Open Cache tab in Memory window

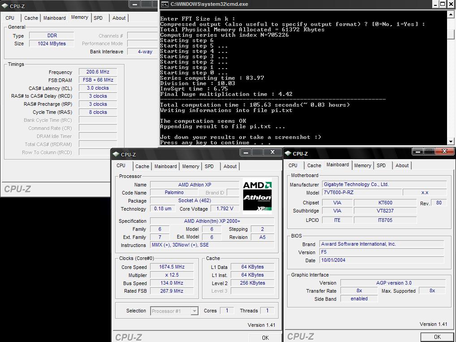pos(31,18)
